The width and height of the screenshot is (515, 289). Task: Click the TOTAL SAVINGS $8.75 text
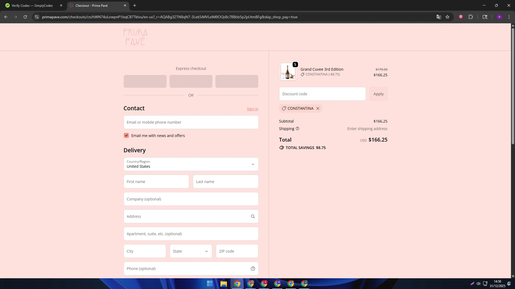point(306,148)
